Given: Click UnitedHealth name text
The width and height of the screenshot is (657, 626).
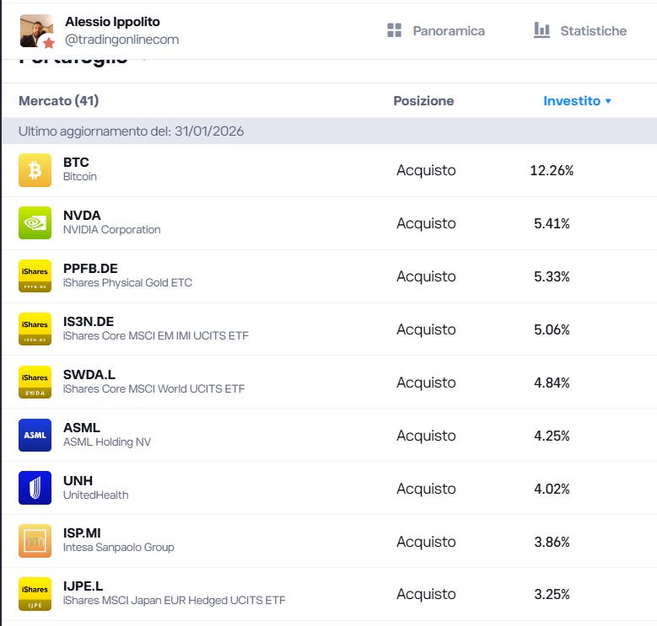Looking at the screenshot, I should (x=96, y=495).
